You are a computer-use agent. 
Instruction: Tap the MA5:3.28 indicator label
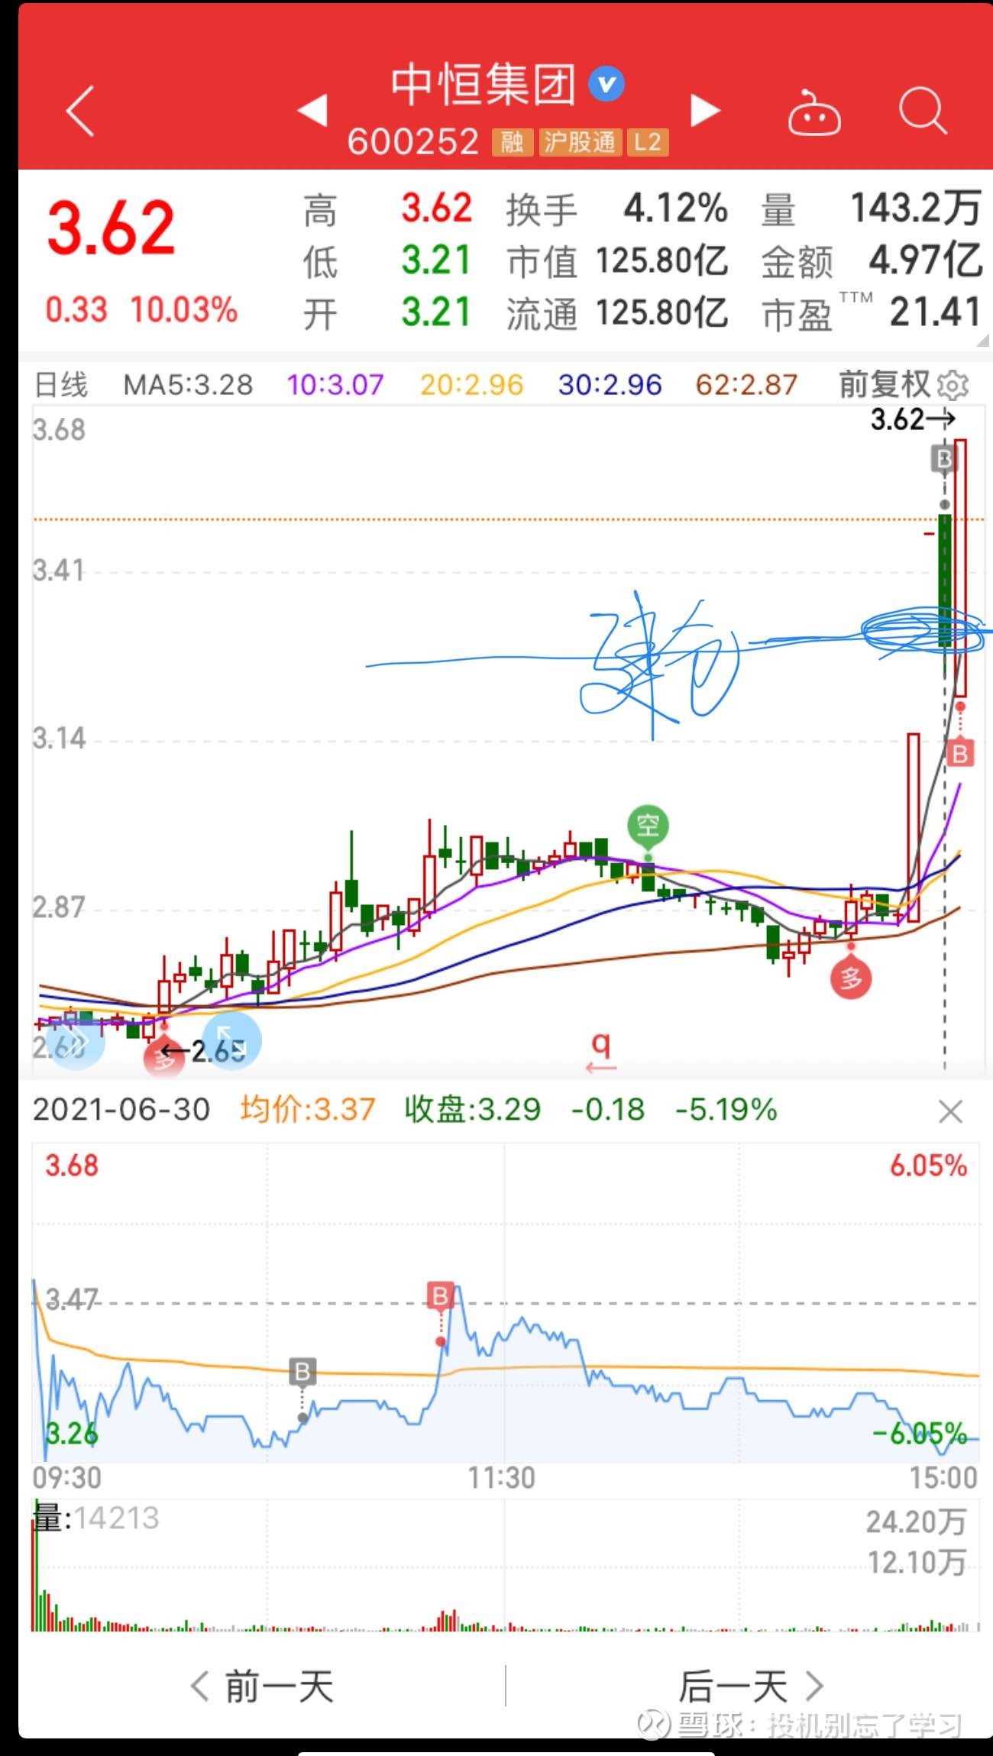point(188,385)
